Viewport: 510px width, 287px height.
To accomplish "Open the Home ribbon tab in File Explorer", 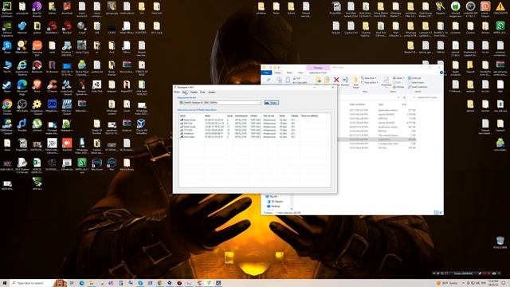I will point(277,73).
